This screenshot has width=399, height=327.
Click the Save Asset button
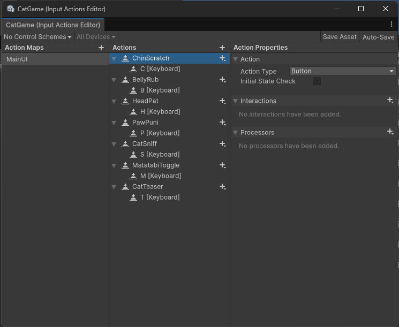click(340, 37)
